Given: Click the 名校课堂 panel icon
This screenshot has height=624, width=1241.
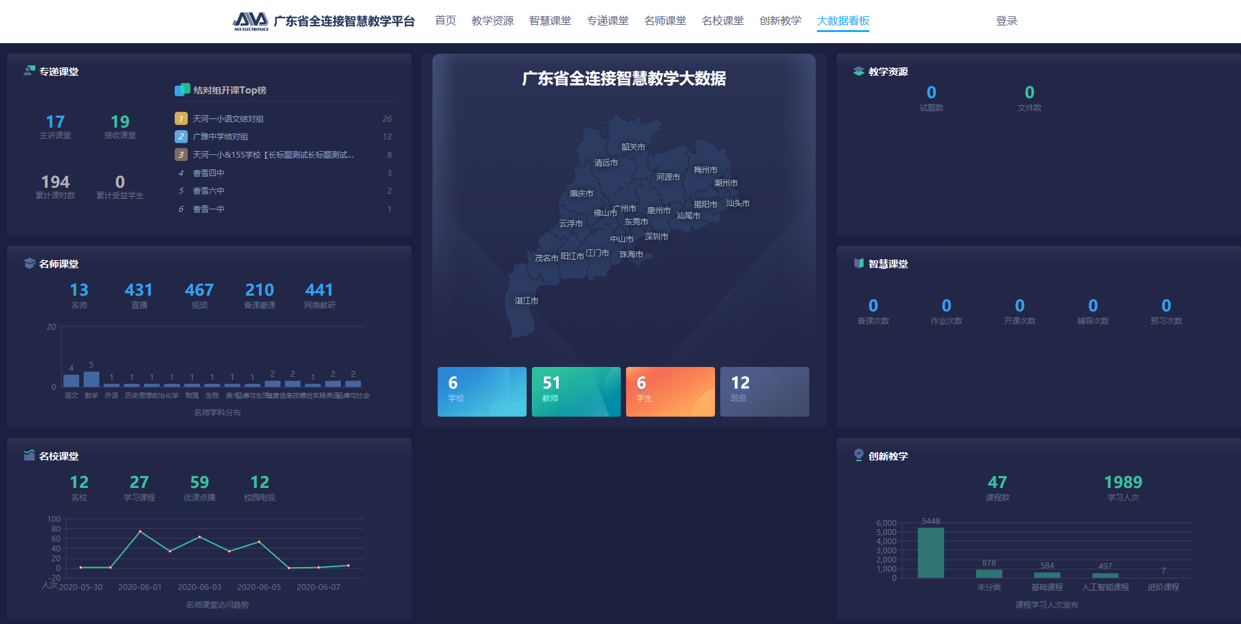Looking at the screenshot, I should pos(29,455).
